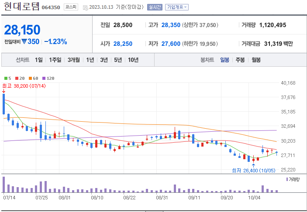This screenshot has height=212, width=307.
Task: Click the current price 28,150
Action: point(22,30)
